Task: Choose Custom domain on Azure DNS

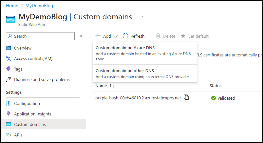Action: click(x=145, y=53)
